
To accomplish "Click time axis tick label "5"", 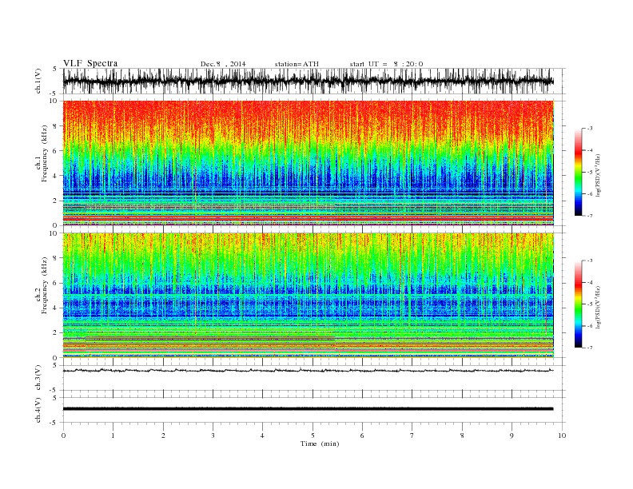I will [313, 435].
